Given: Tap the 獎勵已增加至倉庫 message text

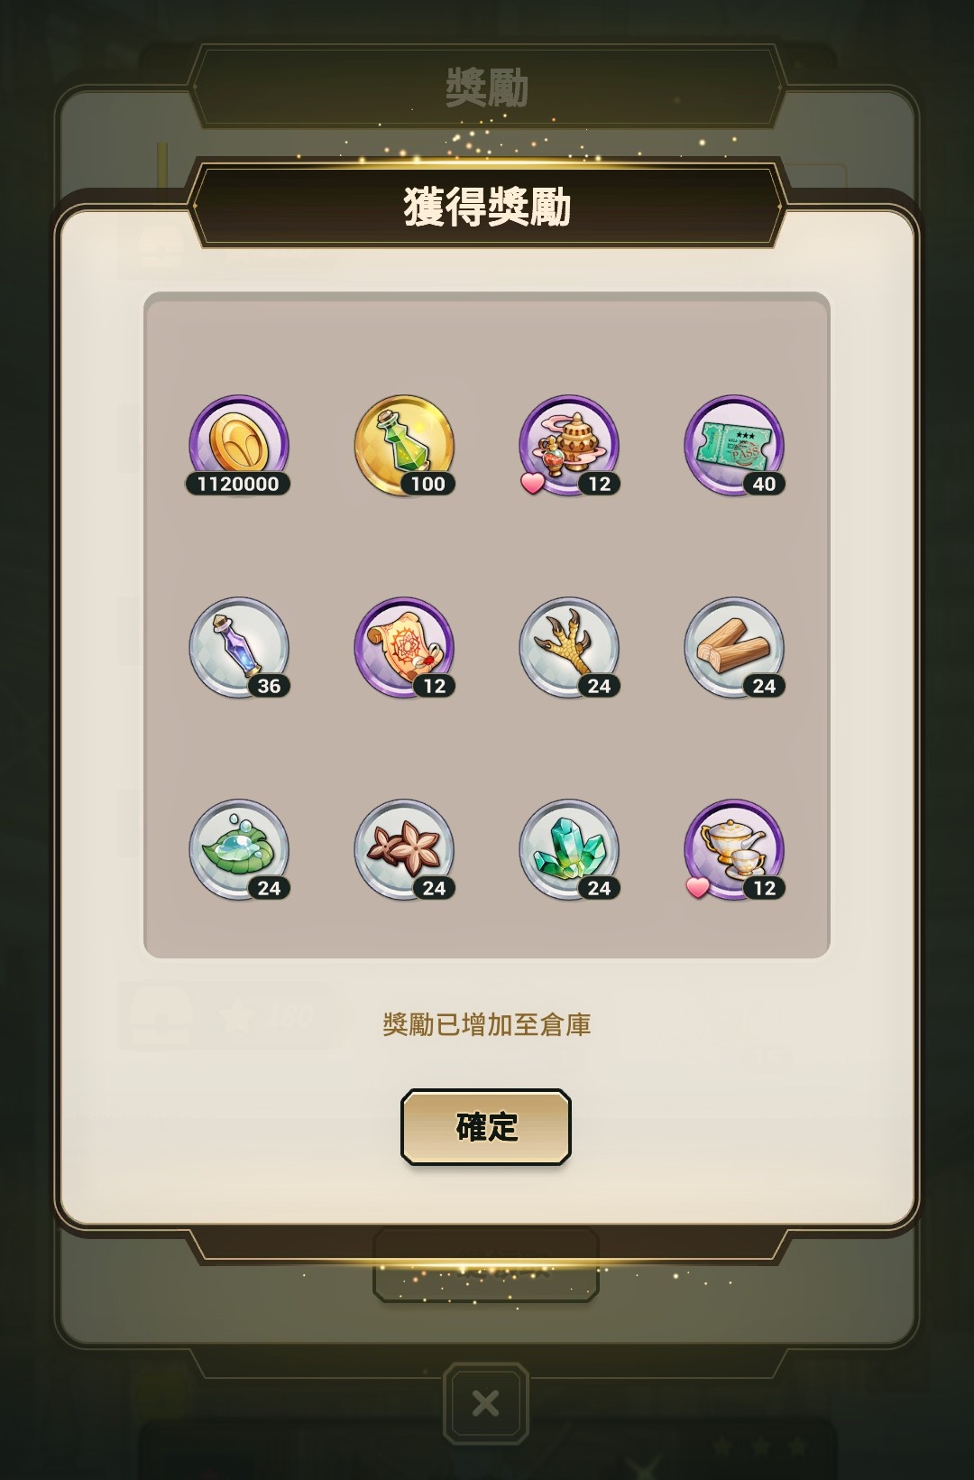Looking at the screenshot, I should 487,1024.
